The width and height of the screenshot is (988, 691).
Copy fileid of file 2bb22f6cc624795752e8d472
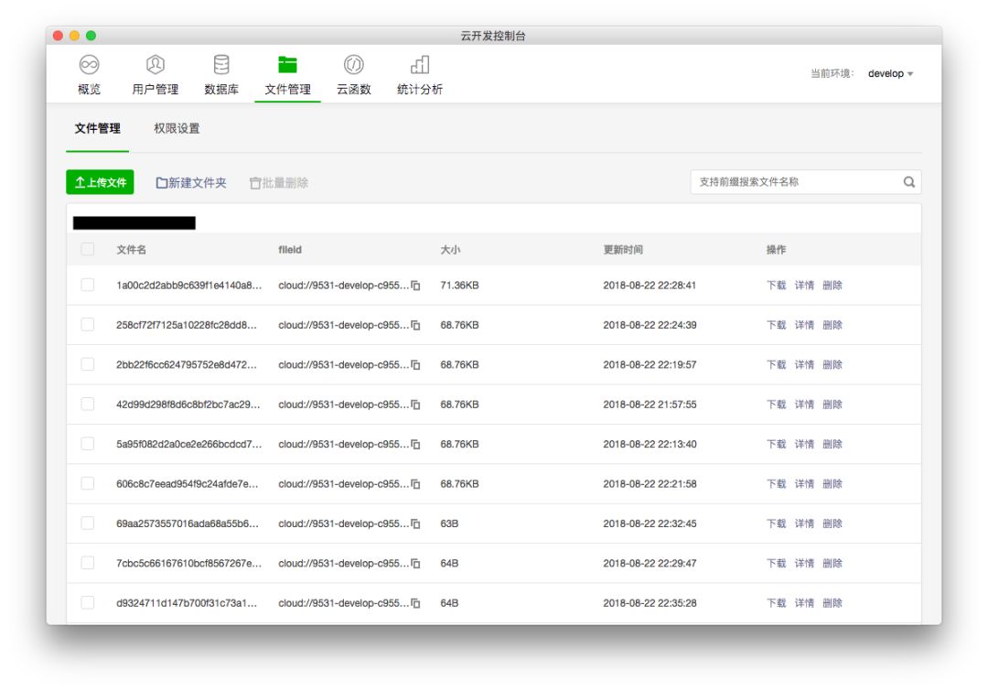click(416, 365)
